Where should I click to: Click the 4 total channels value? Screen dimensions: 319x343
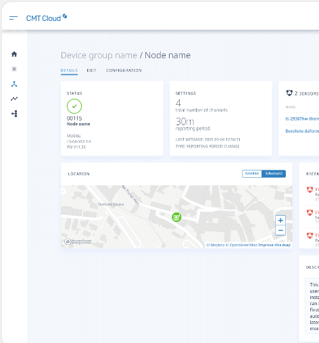(178, 103)
